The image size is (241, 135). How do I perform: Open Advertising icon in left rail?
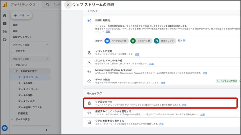tap(5, 39)
